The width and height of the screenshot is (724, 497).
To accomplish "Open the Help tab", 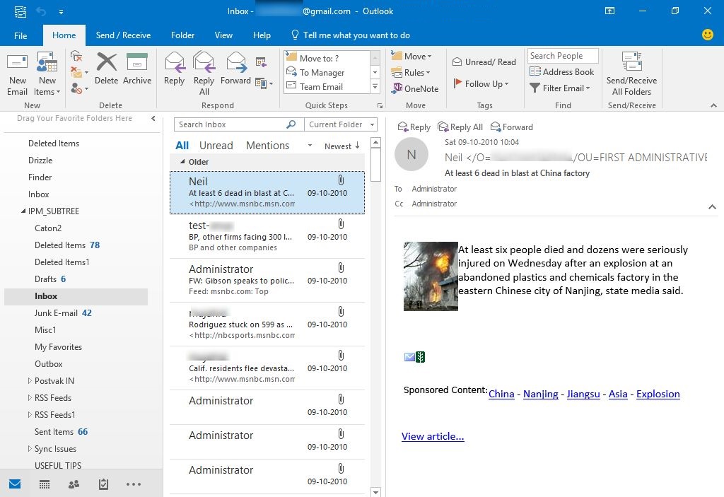I will pyautogui.click(x=262, y=35).
